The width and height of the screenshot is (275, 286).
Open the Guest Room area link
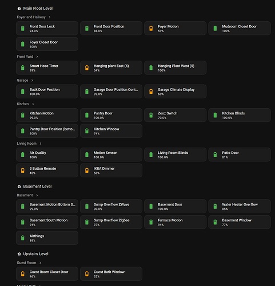(26, 263)
